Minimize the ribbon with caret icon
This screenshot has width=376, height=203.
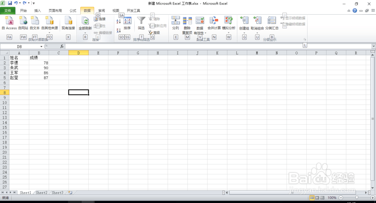[x=349, y=11]
